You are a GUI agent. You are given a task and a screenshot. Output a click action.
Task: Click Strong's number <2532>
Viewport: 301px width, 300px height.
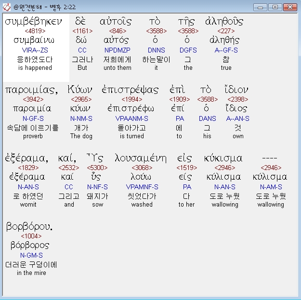click(x=69, y=168)
